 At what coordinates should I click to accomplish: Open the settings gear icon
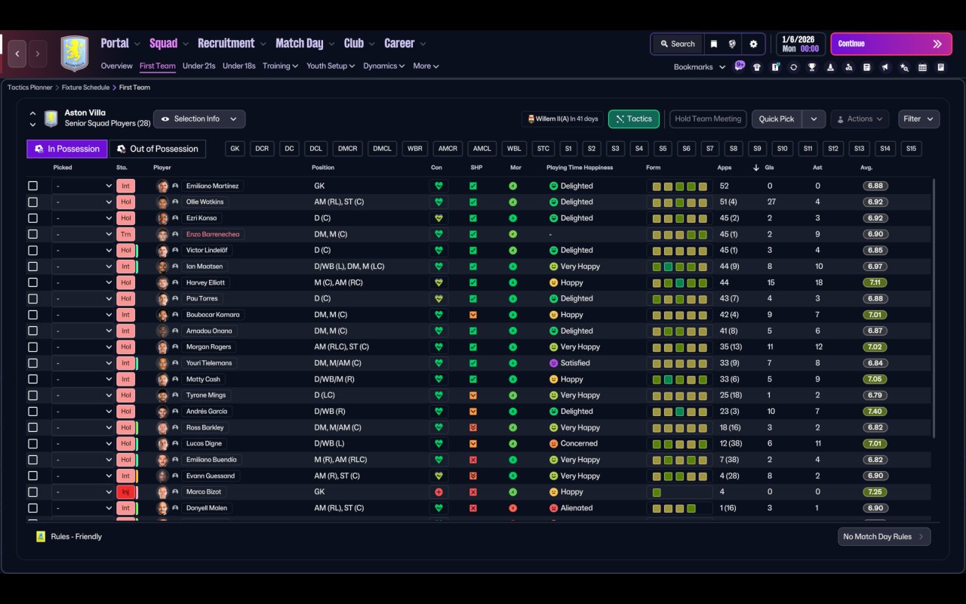point(753,44)
